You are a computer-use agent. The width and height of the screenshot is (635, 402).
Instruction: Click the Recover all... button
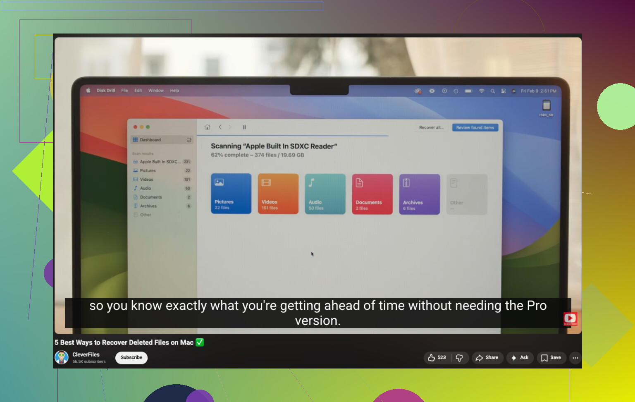(x=431, y=127)
